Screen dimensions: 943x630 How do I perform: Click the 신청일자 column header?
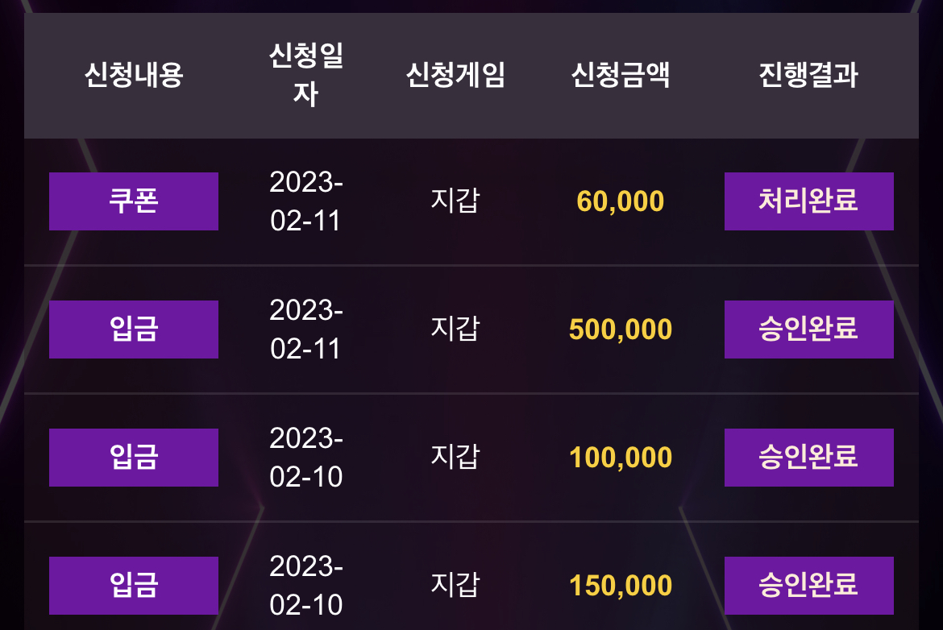point(306,75)
